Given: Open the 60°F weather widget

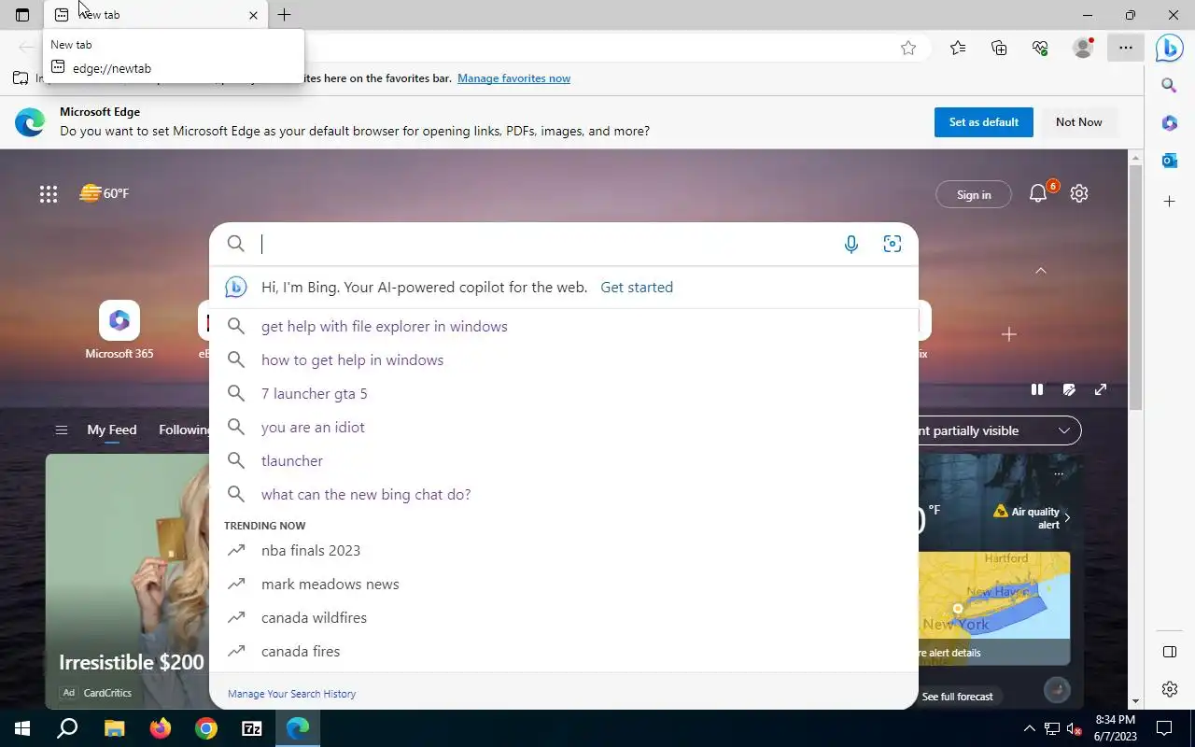Looking at the screenshot, I should pos(105,193).
